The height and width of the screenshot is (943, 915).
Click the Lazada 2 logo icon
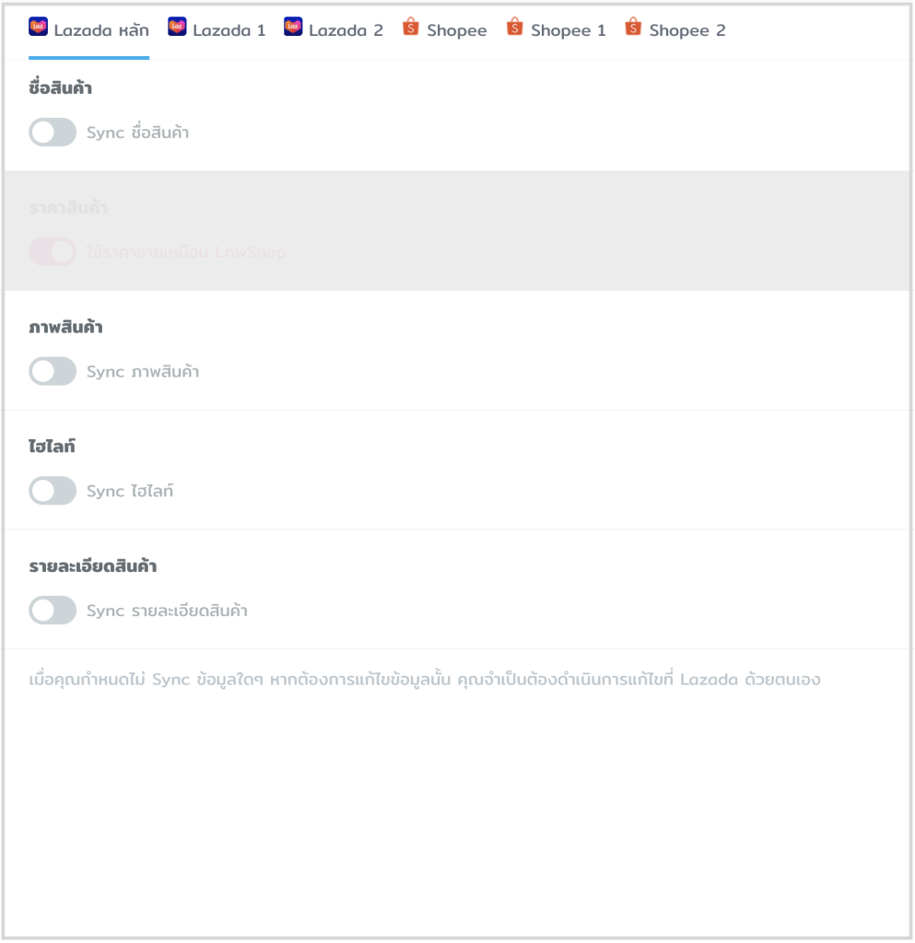(293, 27)
